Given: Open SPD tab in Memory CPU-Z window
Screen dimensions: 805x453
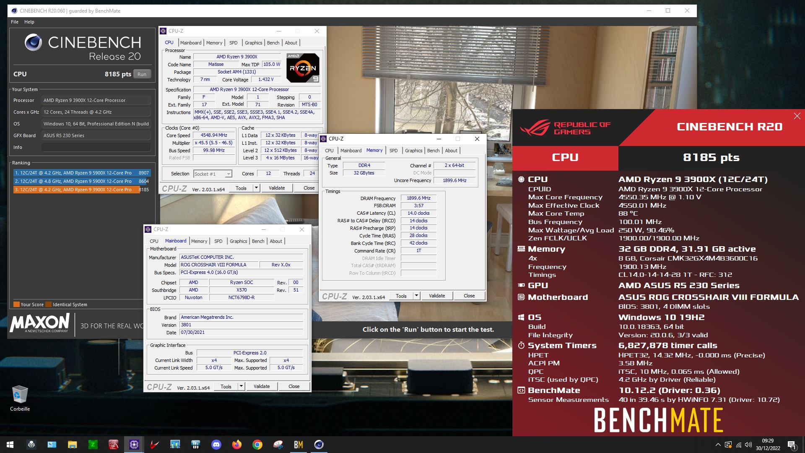Looking at the screenshot, I should point(394,151).
